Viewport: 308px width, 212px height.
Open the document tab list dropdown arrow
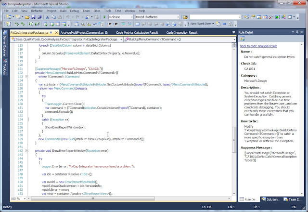click(x=233, y=32)
